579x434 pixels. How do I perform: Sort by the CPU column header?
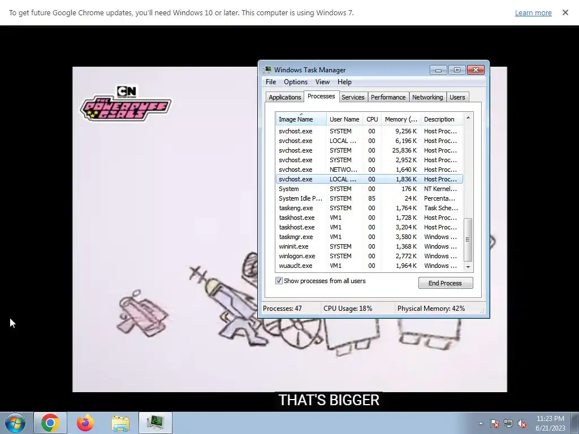tap(372, 119)
